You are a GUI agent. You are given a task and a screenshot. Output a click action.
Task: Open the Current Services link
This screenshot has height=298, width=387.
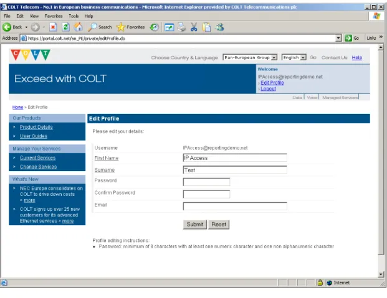(x=37, y=158)
